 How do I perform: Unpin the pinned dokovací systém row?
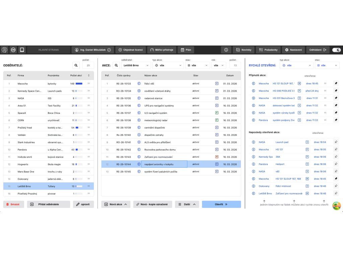coord(336,105)
